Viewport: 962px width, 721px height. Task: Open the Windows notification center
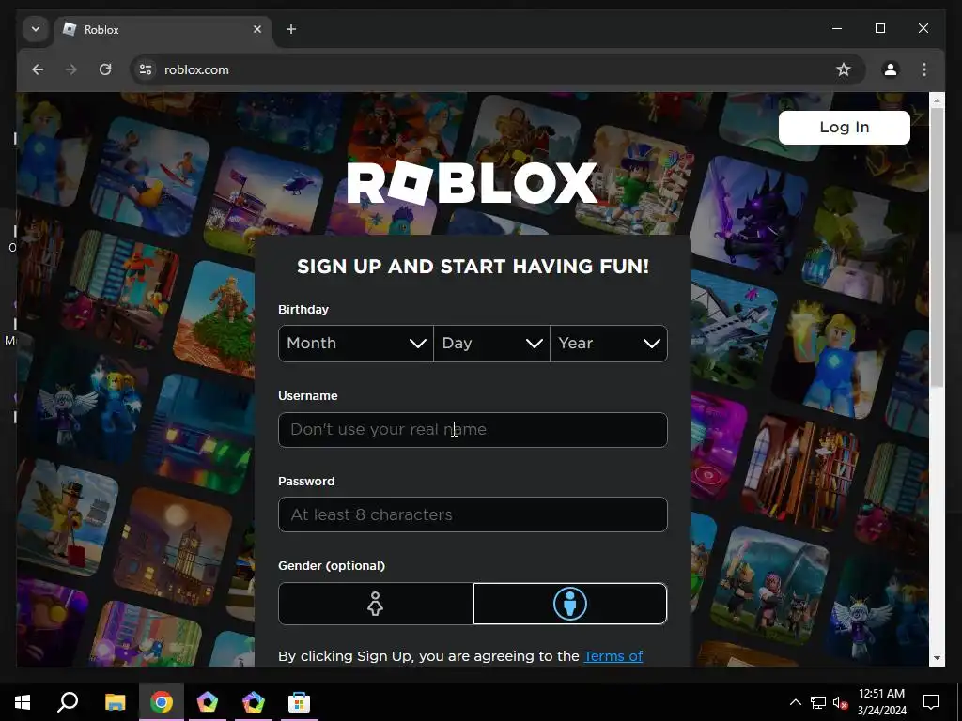(931, 702)
